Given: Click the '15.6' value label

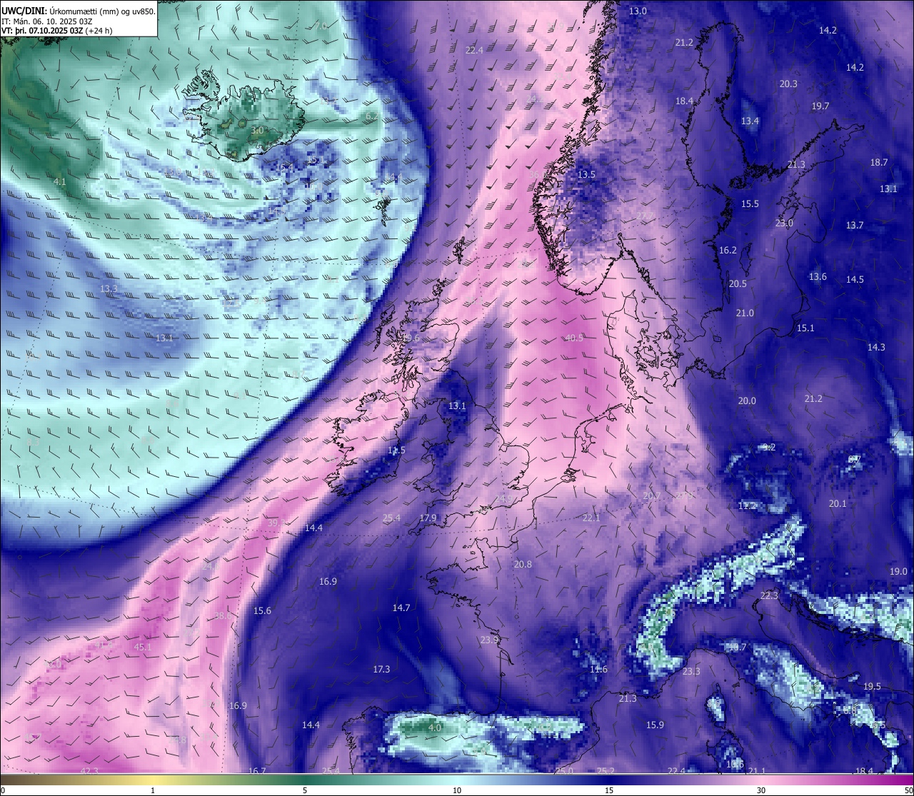Looking at the screenshot, I should [262, 610].
